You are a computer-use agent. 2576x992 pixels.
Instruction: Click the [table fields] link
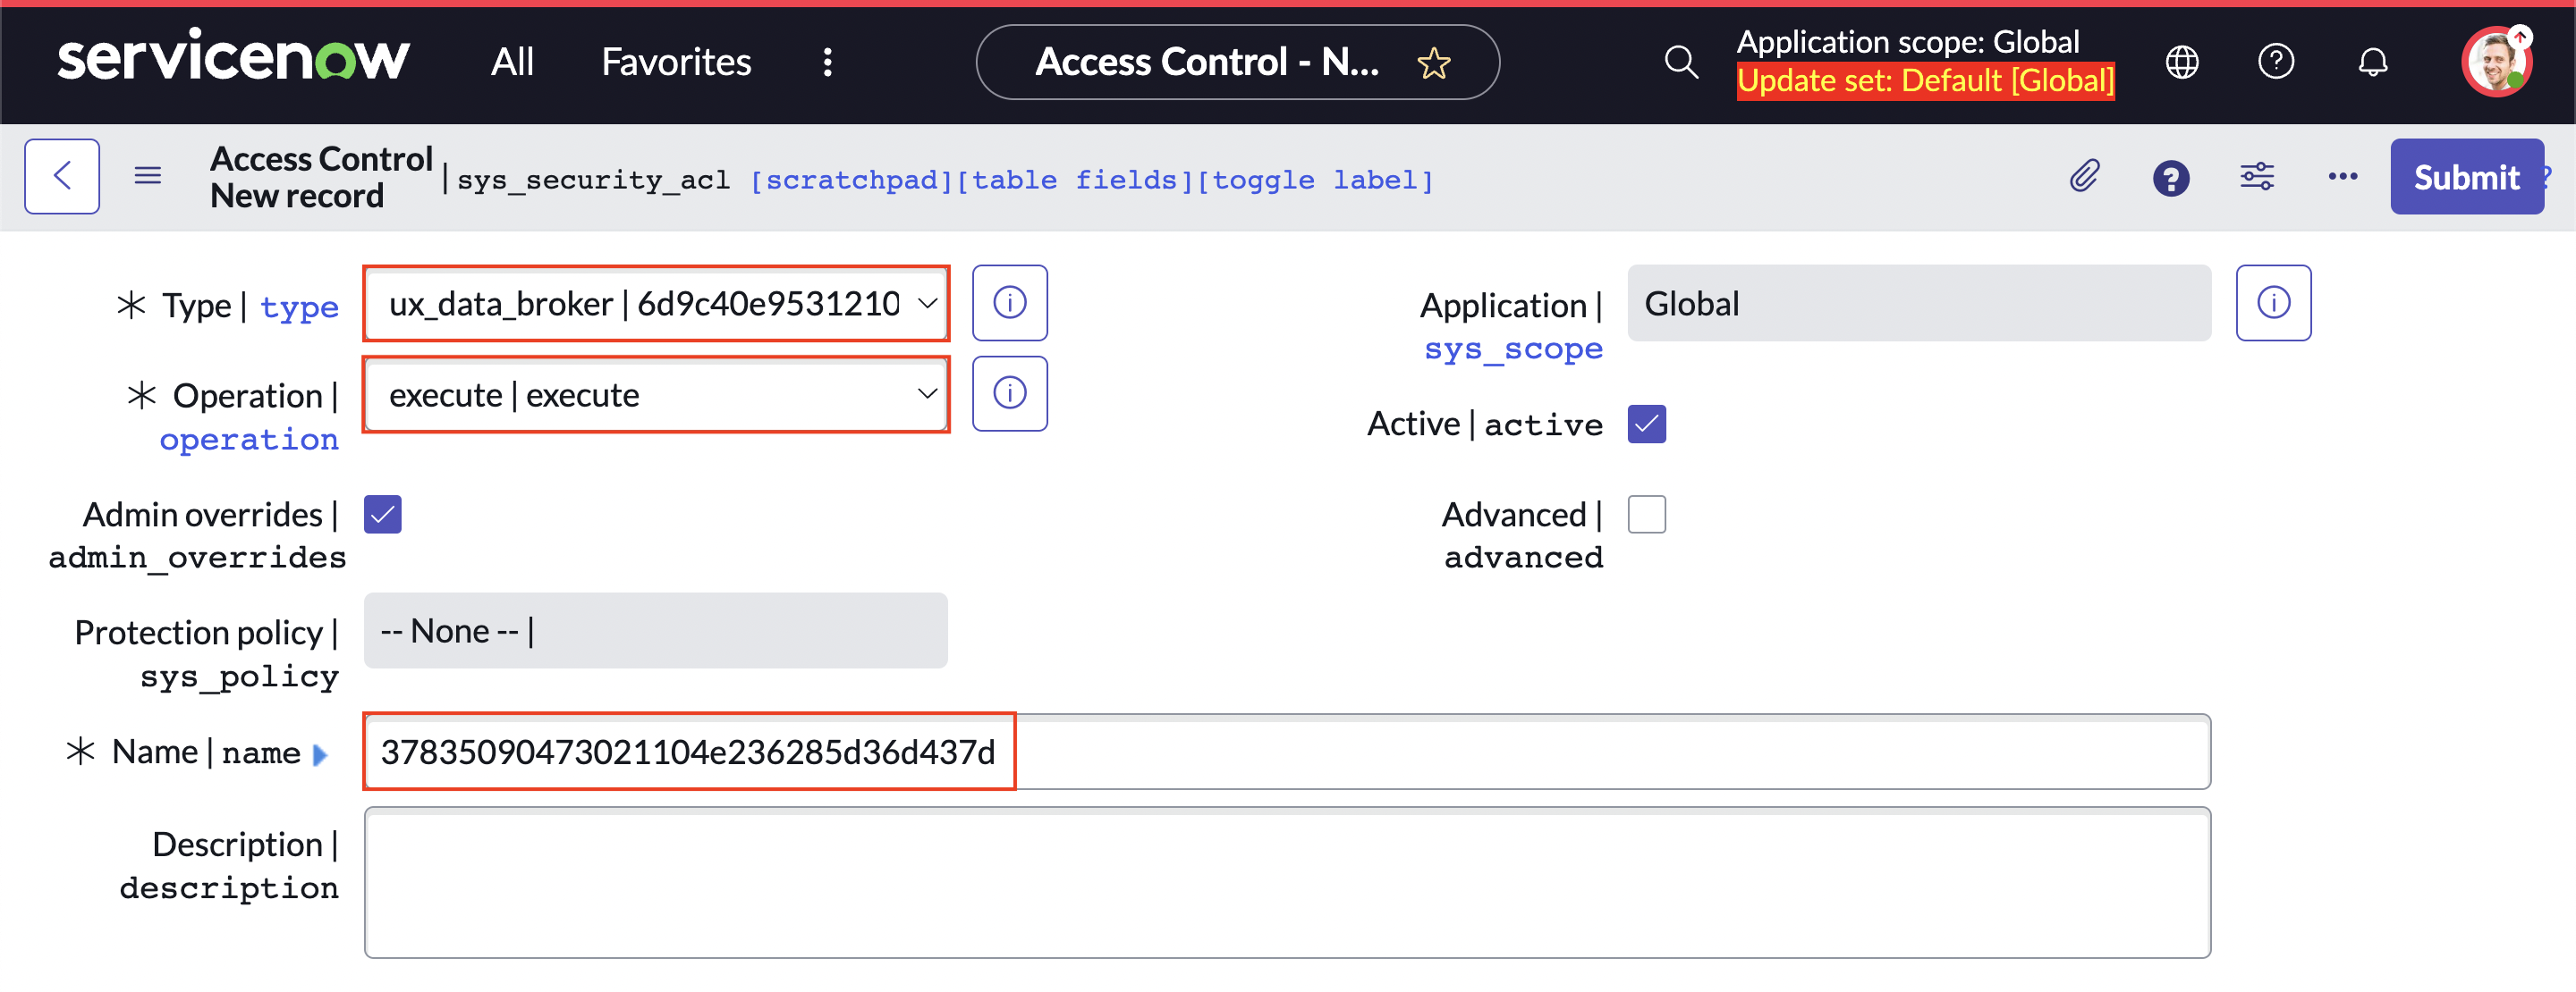(x=1075, y=181)
